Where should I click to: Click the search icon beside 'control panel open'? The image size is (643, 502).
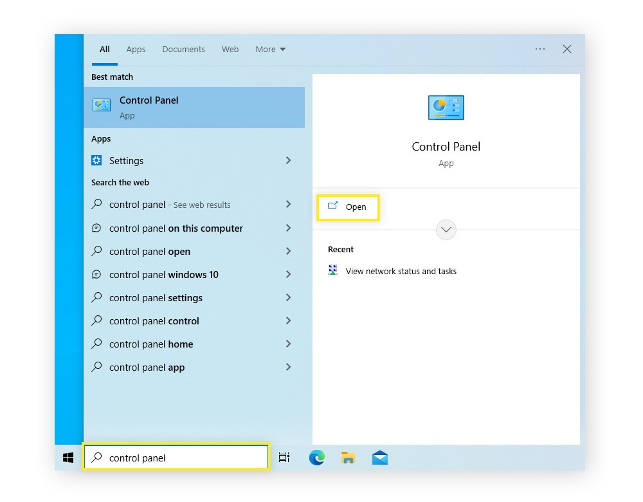[x=96, y=251]
